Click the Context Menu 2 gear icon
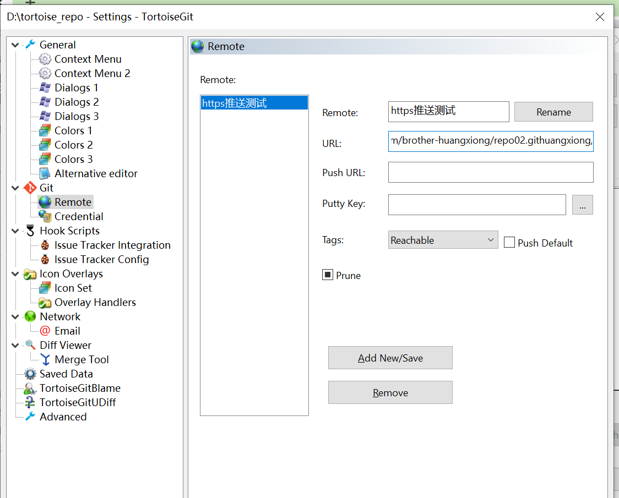This screenshot has width=619, height=498. pyautogui.click(x=45, y=73)
